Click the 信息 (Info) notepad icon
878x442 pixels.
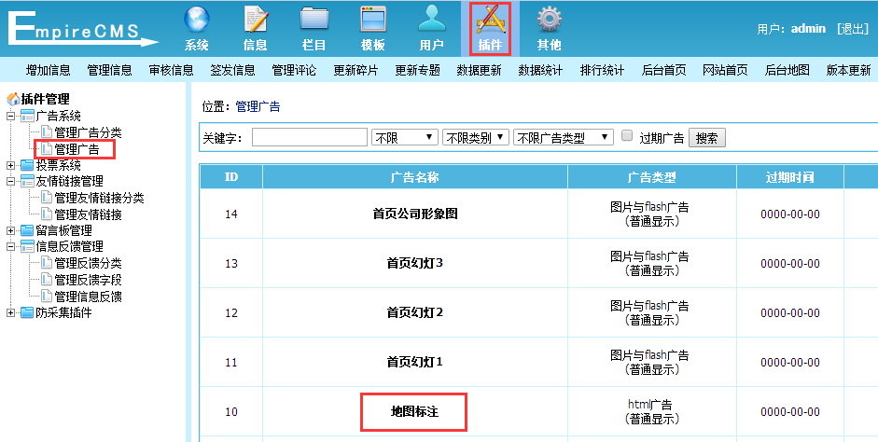pyautogui.click(x=255, y=20)
